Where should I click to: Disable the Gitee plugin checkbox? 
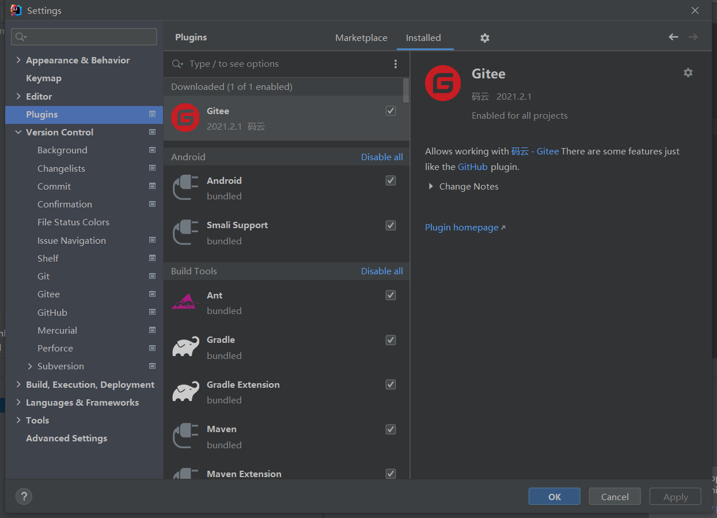tap(390, 111)
